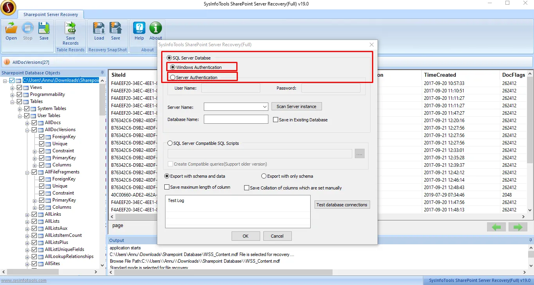This screenshot has width=534, height=285.
Task: Choose Windows Authentication
Action: tap(173, 67)
